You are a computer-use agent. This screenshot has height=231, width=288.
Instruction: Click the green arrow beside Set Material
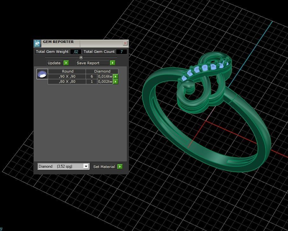point(120,166)
